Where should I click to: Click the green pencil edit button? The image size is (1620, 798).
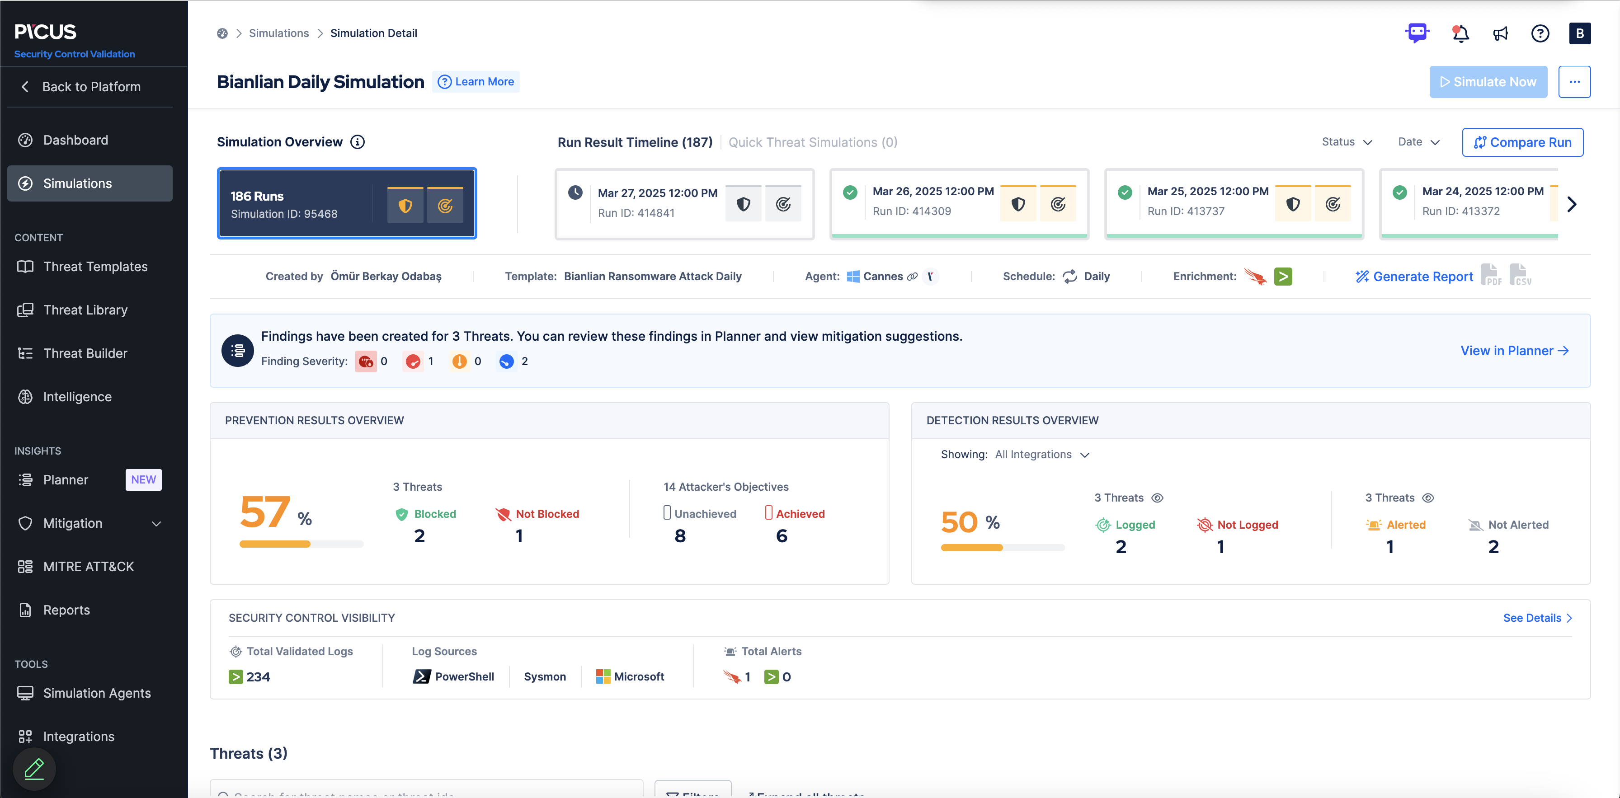click(x=34, y=769)
